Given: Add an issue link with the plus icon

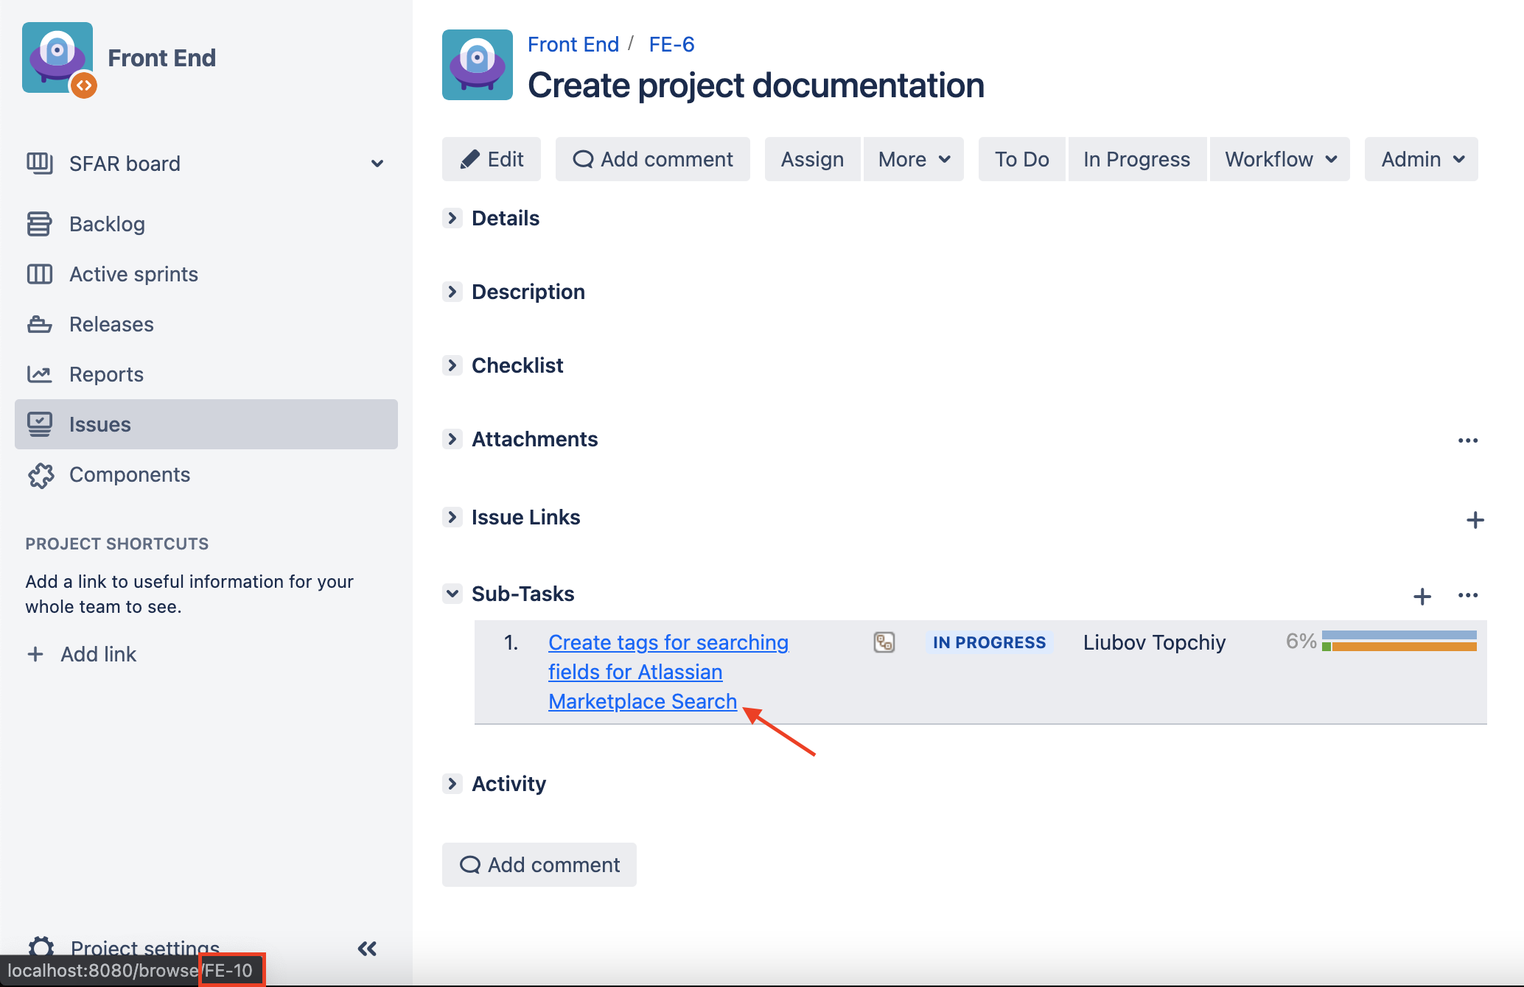Looking at the screenshot, I should tap(1475, 520).
